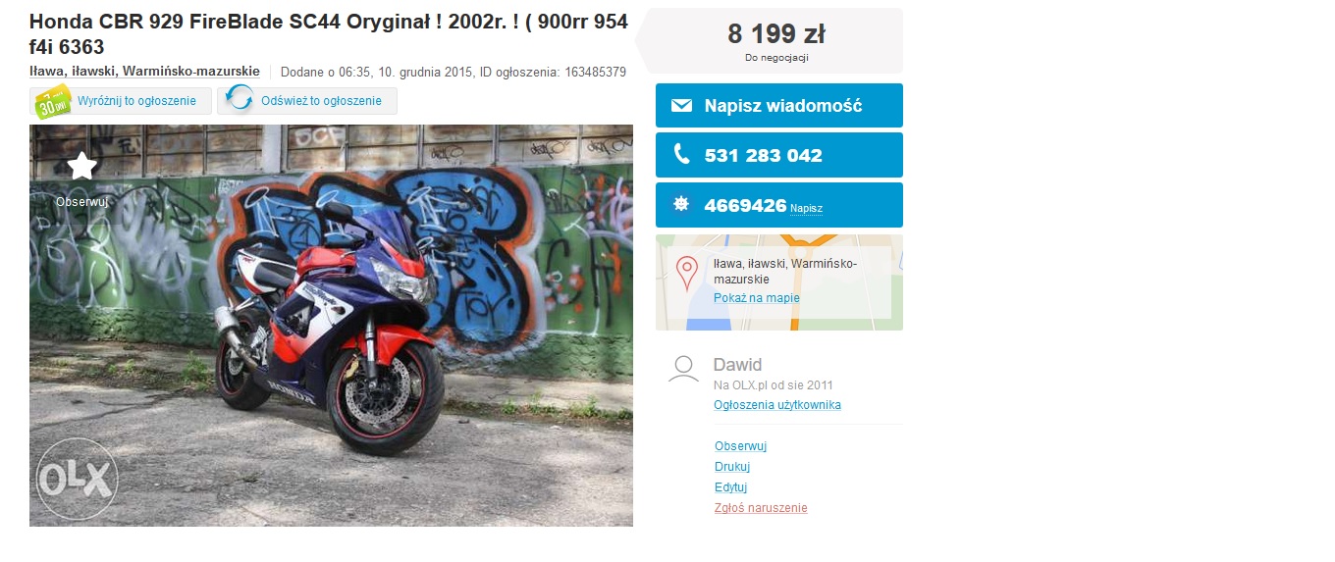Click the star Obserwuj icon on photo
Screen dimensions: 1335x562
click(x=81, y=166)
